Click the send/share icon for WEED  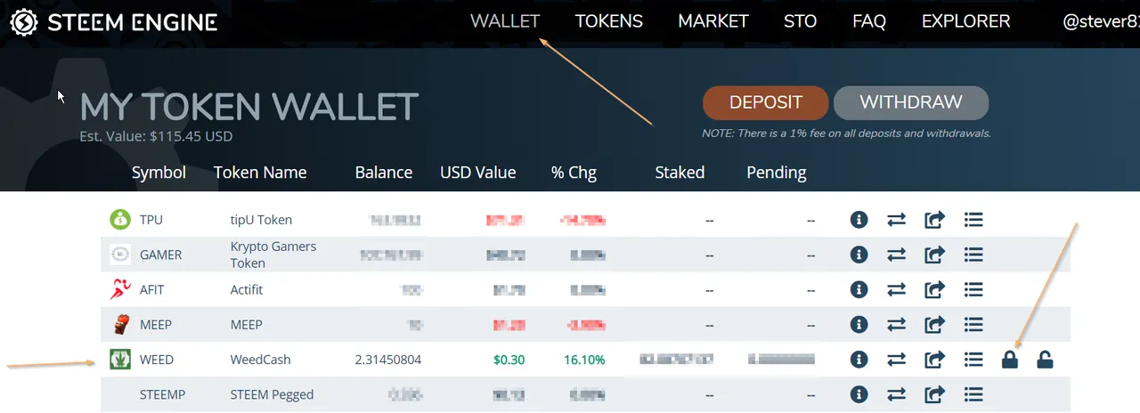[935, 360]
